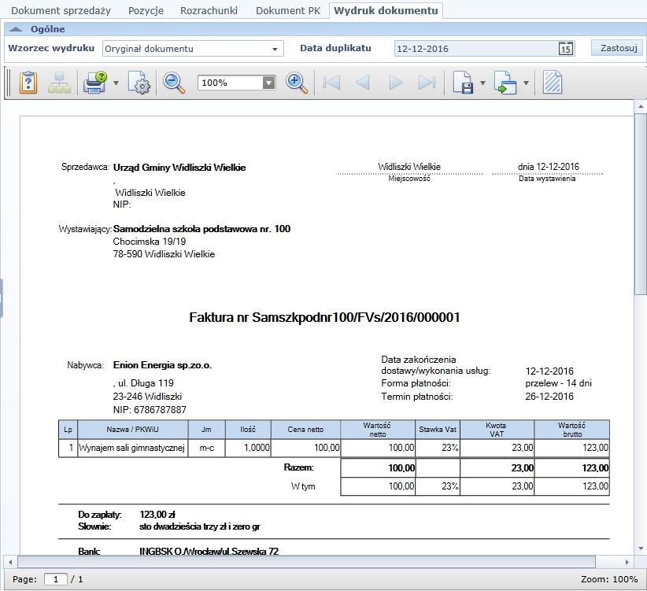
Task: Click the scroll up arrow of preview
Action: (x=641, y=106)
